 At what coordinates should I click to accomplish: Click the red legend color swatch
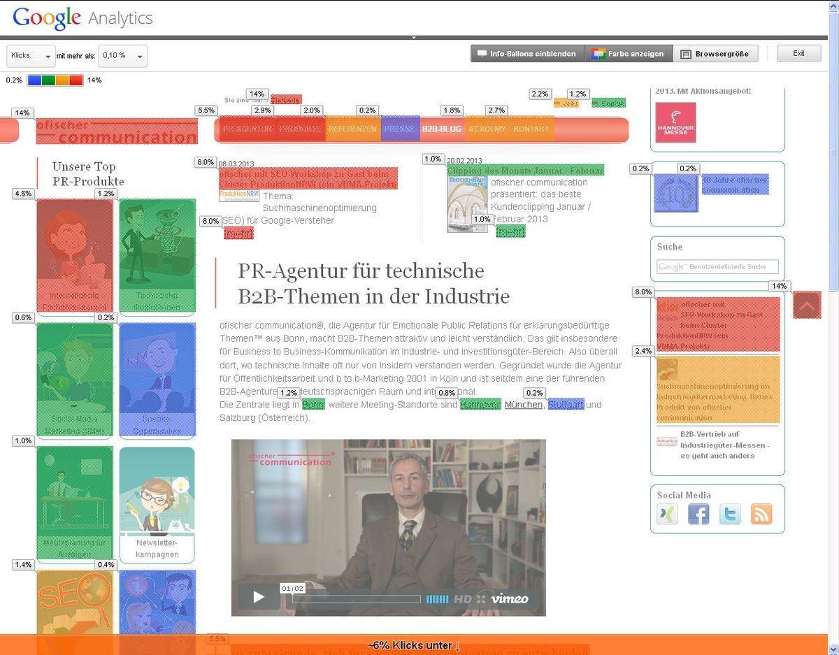[76, 80]
